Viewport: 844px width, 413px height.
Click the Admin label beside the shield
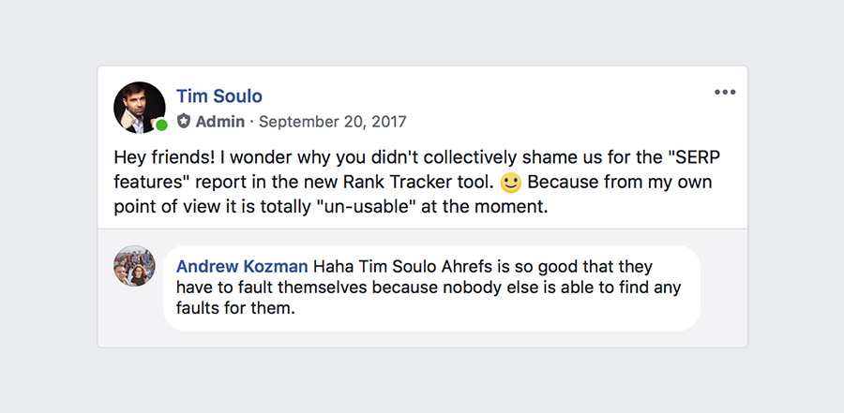[x=220, y=122]
